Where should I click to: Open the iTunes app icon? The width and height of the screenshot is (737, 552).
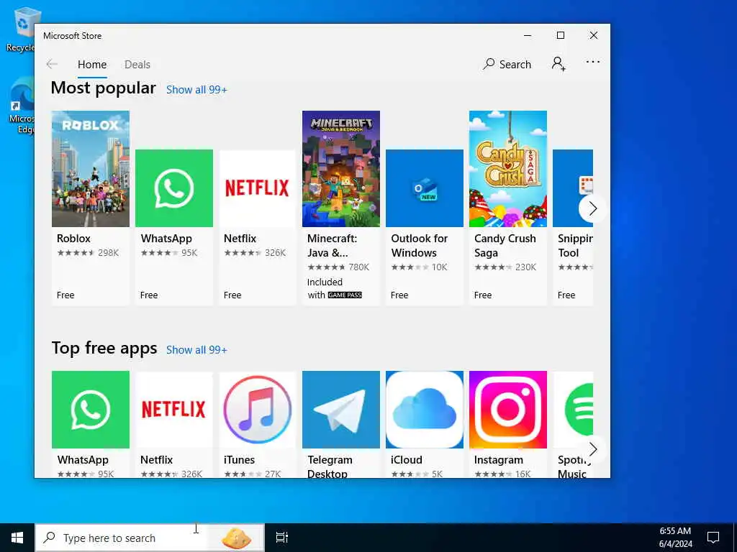(x=257, y=410)
